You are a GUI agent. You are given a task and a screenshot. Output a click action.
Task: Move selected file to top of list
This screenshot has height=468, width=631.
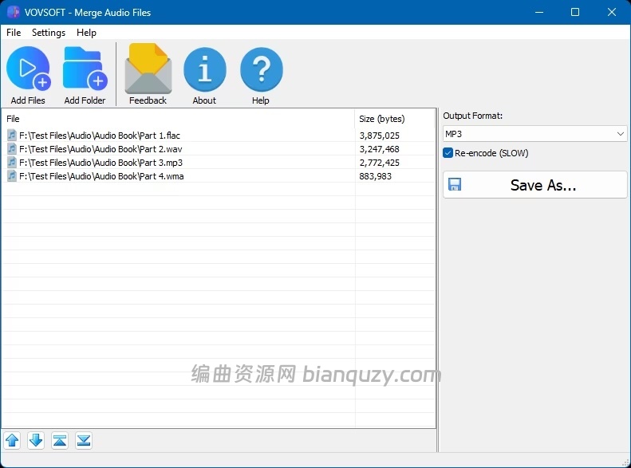coord(60,441)
